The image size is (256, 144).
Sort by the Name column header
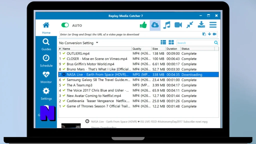[97, 49]
